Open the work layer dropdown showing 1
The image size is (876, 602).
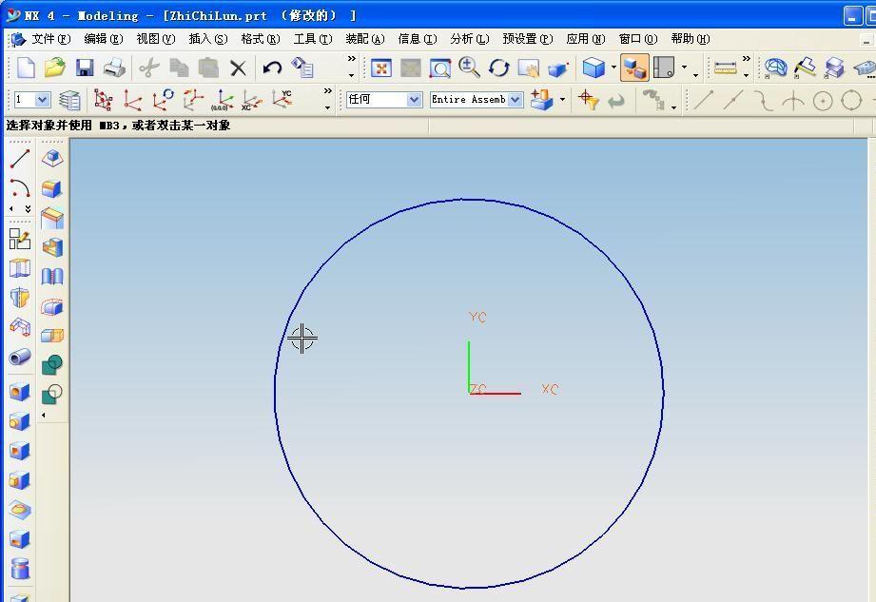tap(43, 100)
